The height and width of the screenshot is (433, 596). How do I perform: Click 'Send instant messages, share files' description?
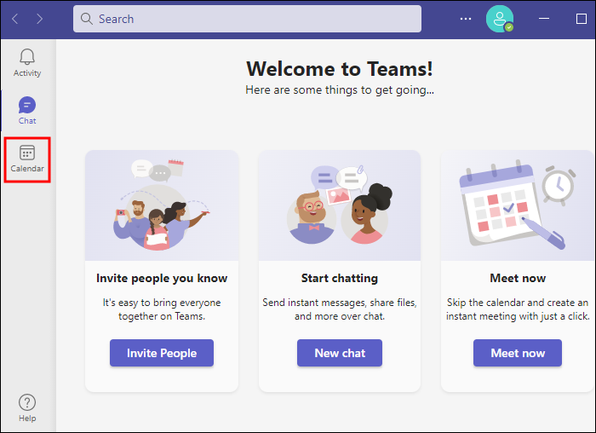(x=340, y=309)
